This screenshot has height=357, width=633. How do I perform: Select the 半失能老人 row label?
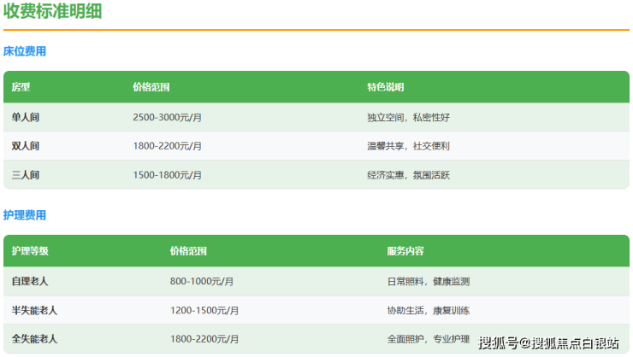click(34, 310)
